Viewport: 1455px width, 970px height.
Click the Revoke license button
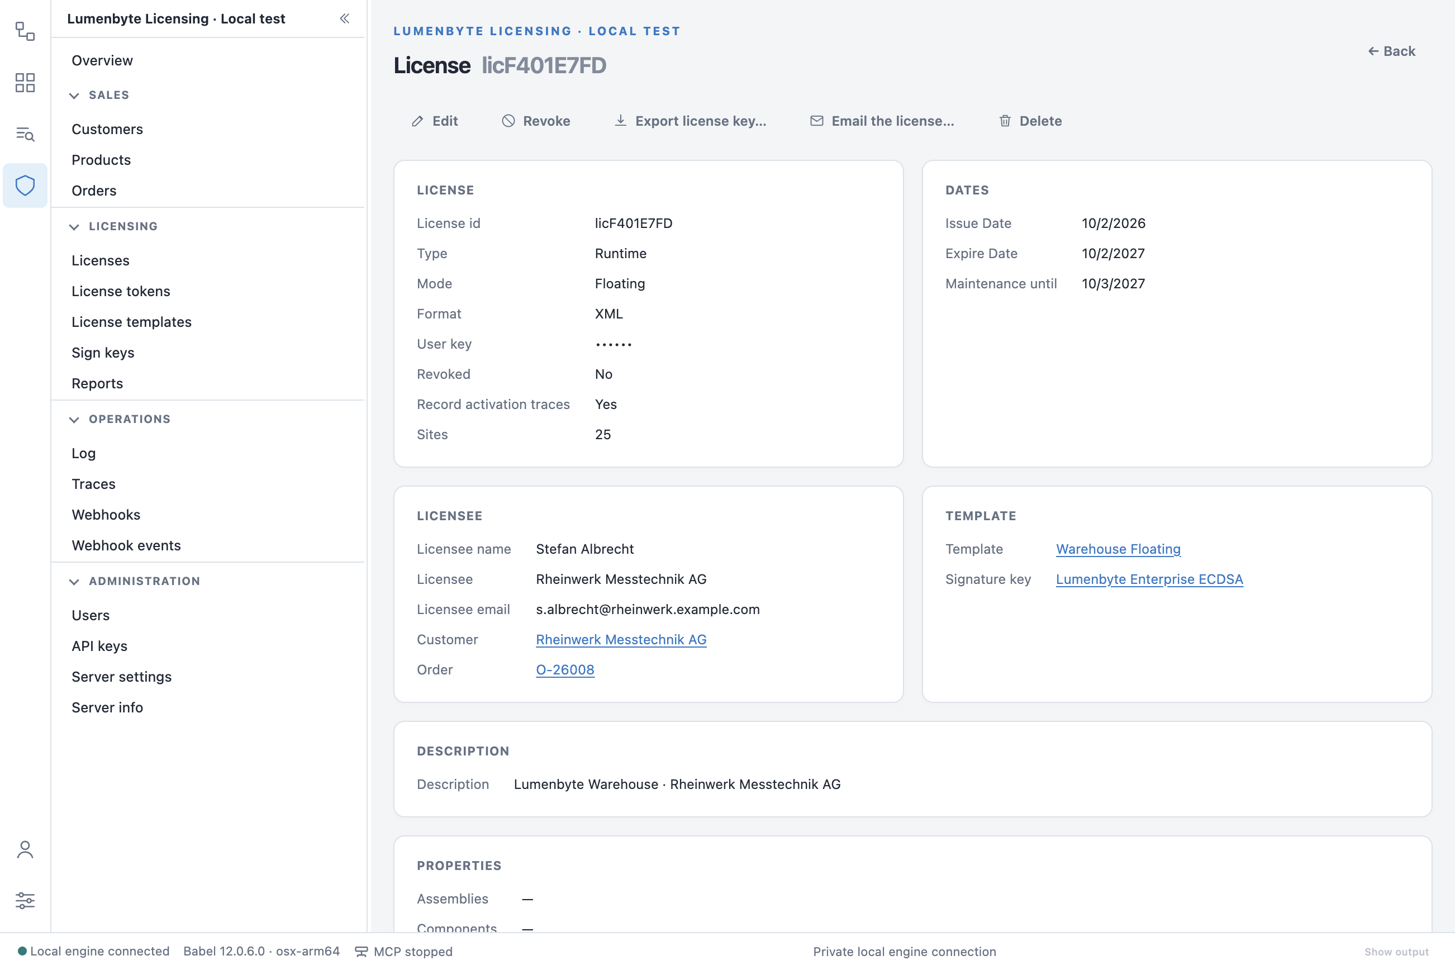coord(536,121)
